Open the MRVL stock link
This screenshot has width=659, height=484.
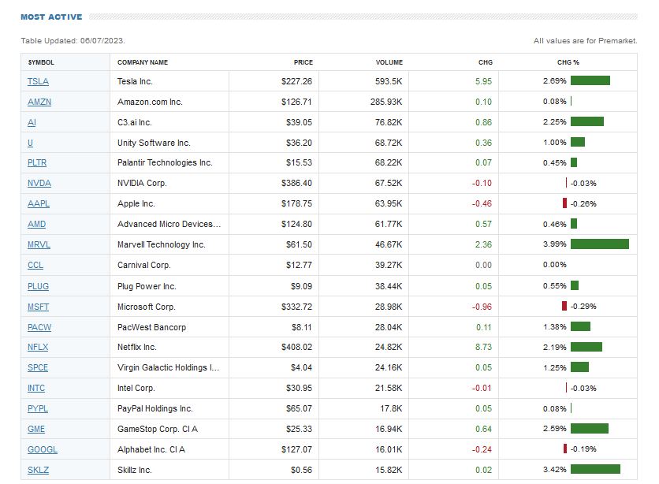(39, 245)
